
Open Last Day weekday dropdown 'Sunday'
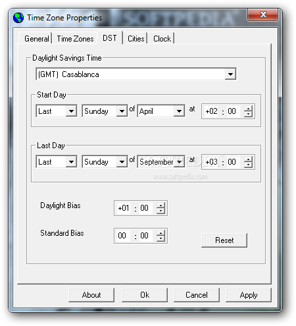pyautogui.click(x=122, y=162)
